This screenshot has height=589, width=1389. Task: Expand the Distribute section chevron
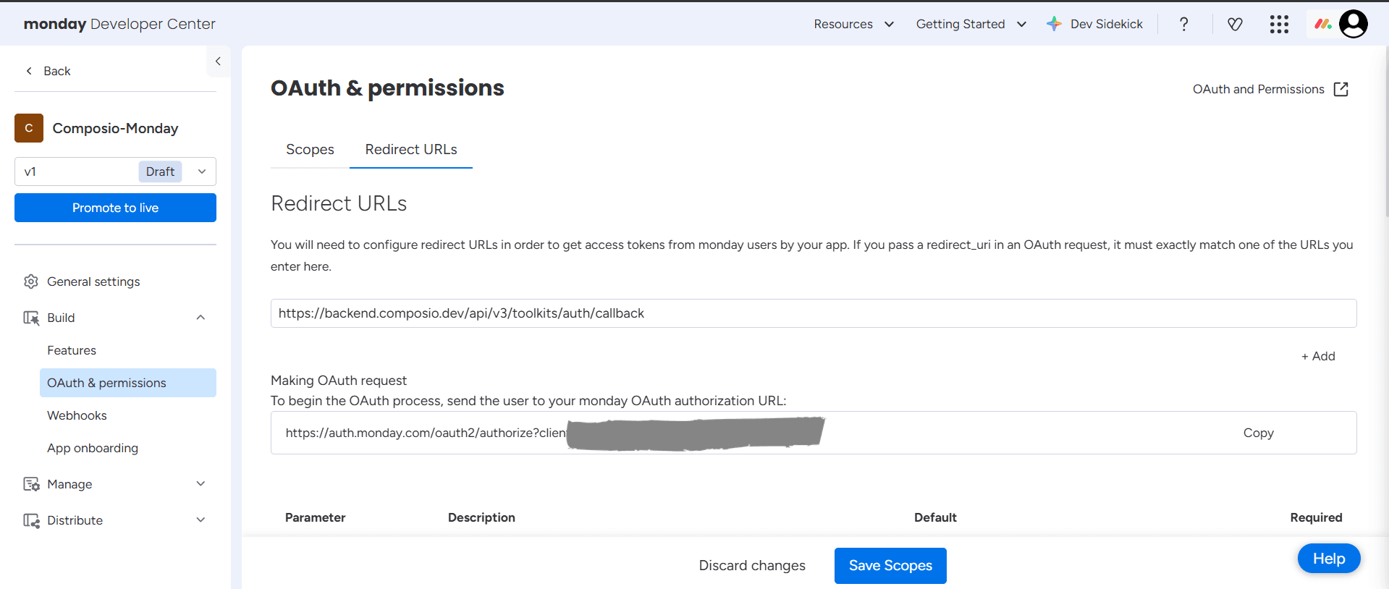[x=200, y=520]
